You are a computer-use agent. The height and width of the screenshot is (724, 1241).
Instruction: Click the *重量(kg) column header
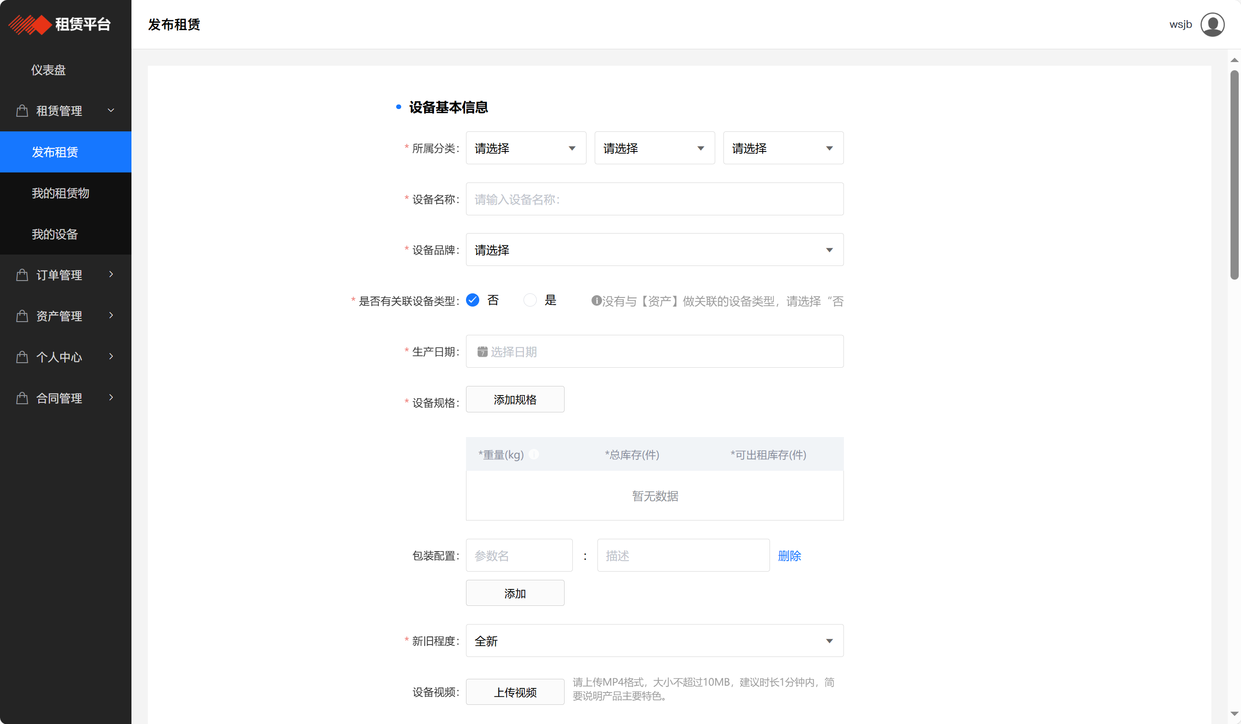click(x=501, y=455)
